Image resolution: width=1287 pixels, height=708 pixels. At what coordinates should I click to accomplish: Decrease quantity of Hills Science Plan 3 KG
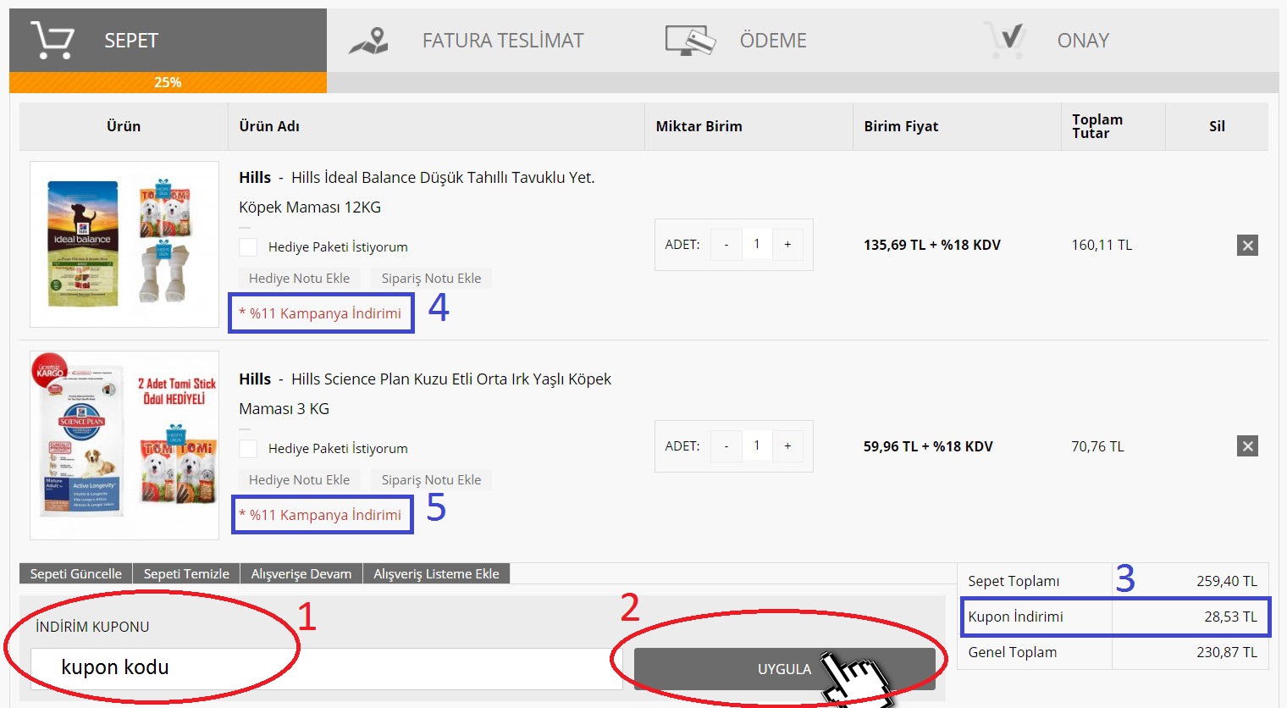coord(726,446)
